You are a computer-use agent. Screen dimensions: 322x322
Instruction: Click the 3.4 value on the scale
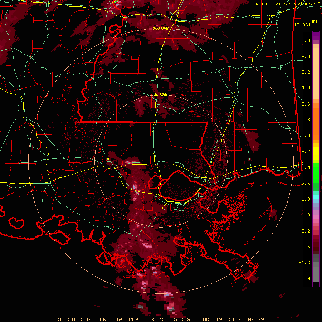(x=306, y=167)
